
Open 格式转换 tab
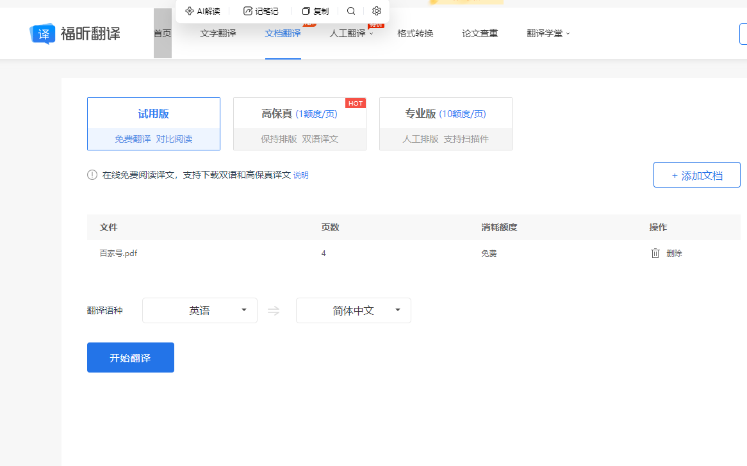click(415, 33)
